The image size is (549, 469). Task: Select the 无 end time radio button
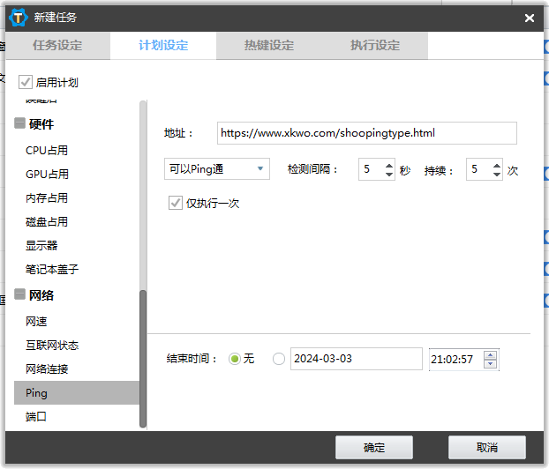tap(235, 359)
